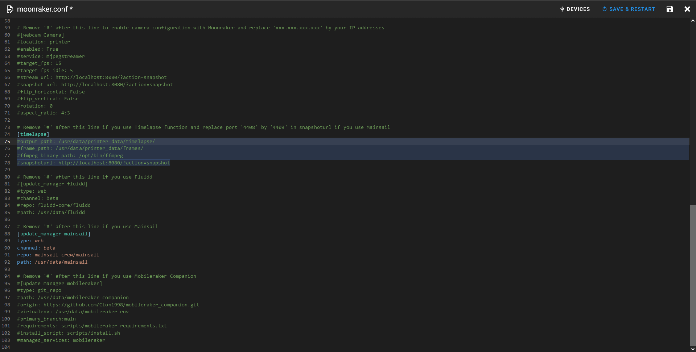This screenshot has height=352, width=696.
Task: Click the '#type: web' line 82
Action: click(x=32, y=191)
